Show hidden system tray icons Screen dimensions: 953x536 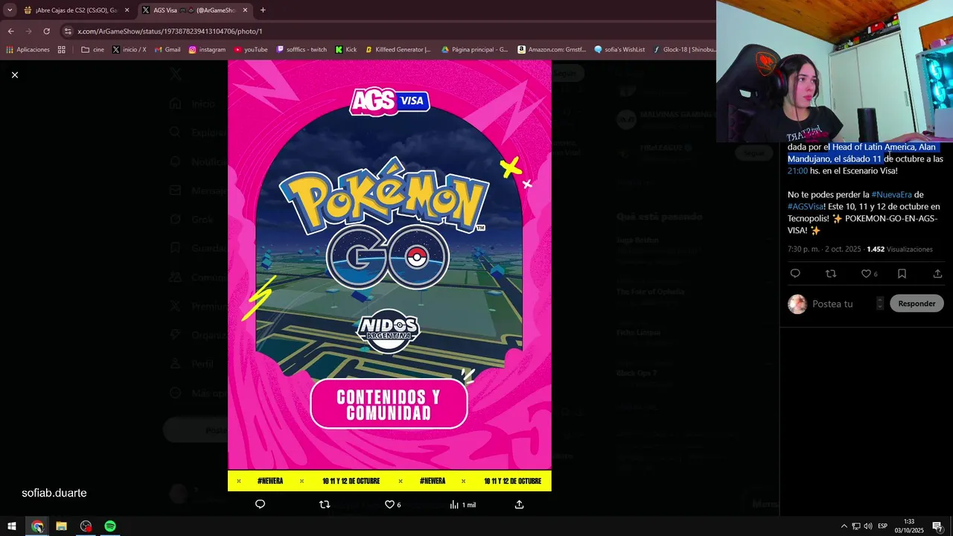pyautogui.click(x=844, y=526)
